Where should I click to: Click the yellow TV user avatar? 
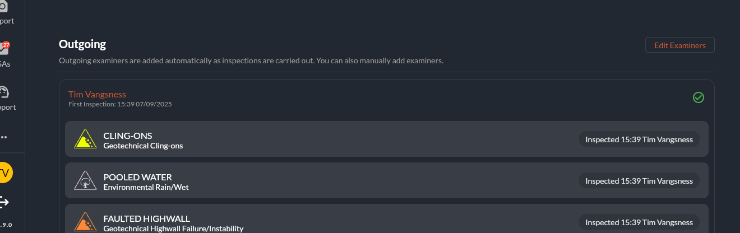[5, 173]
